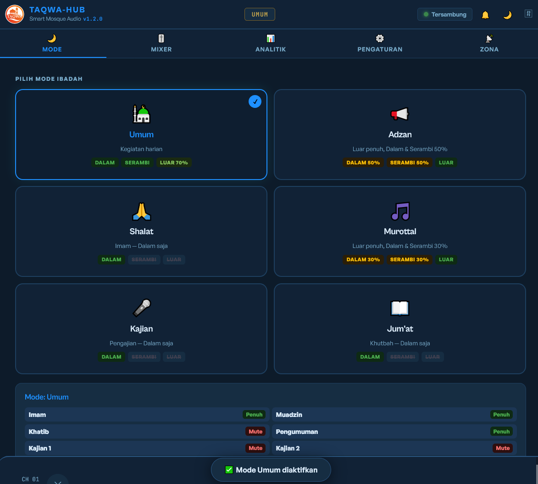The height and width of the screenshot is (484, 538).
Task: Select the Jum'at mode title
Action: click(400, 329)
